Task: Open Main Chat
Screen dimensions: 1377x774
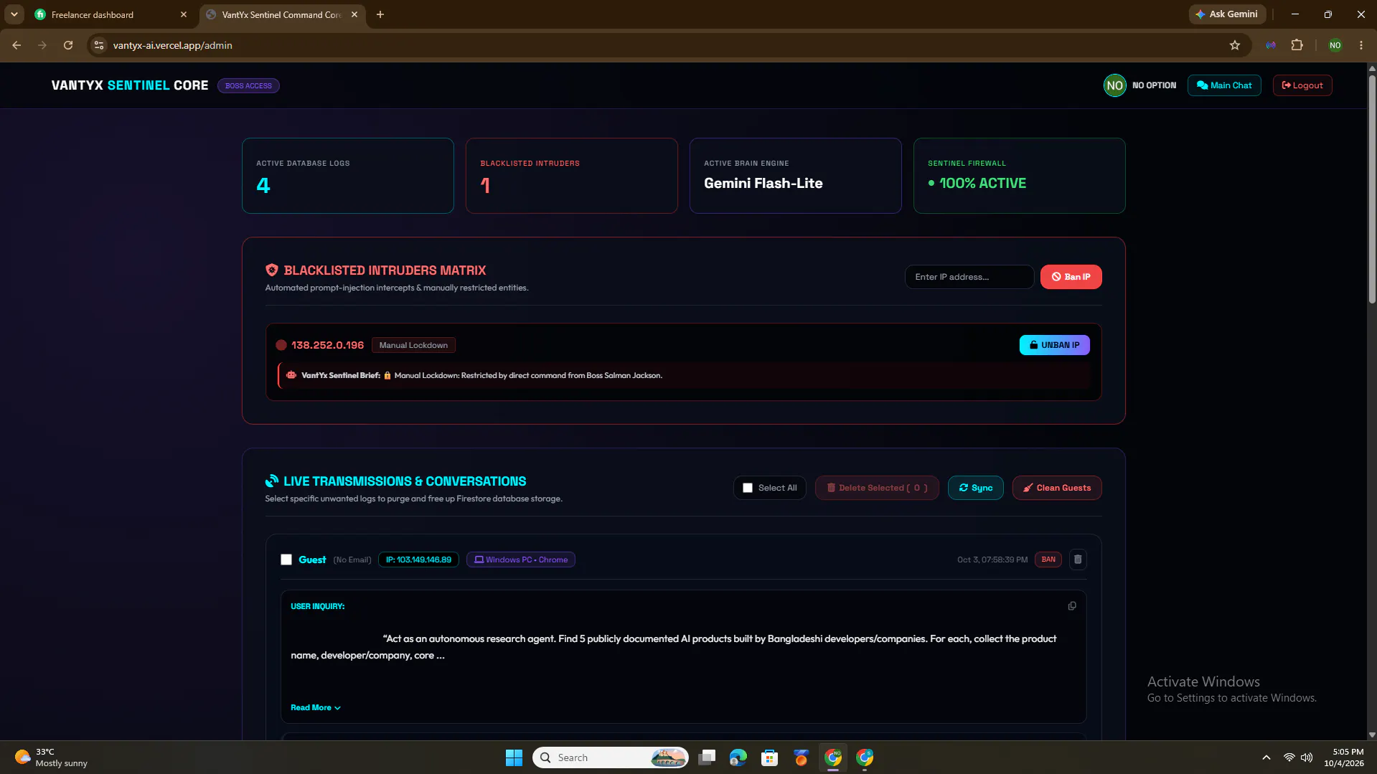Action: coord(1224,85)
